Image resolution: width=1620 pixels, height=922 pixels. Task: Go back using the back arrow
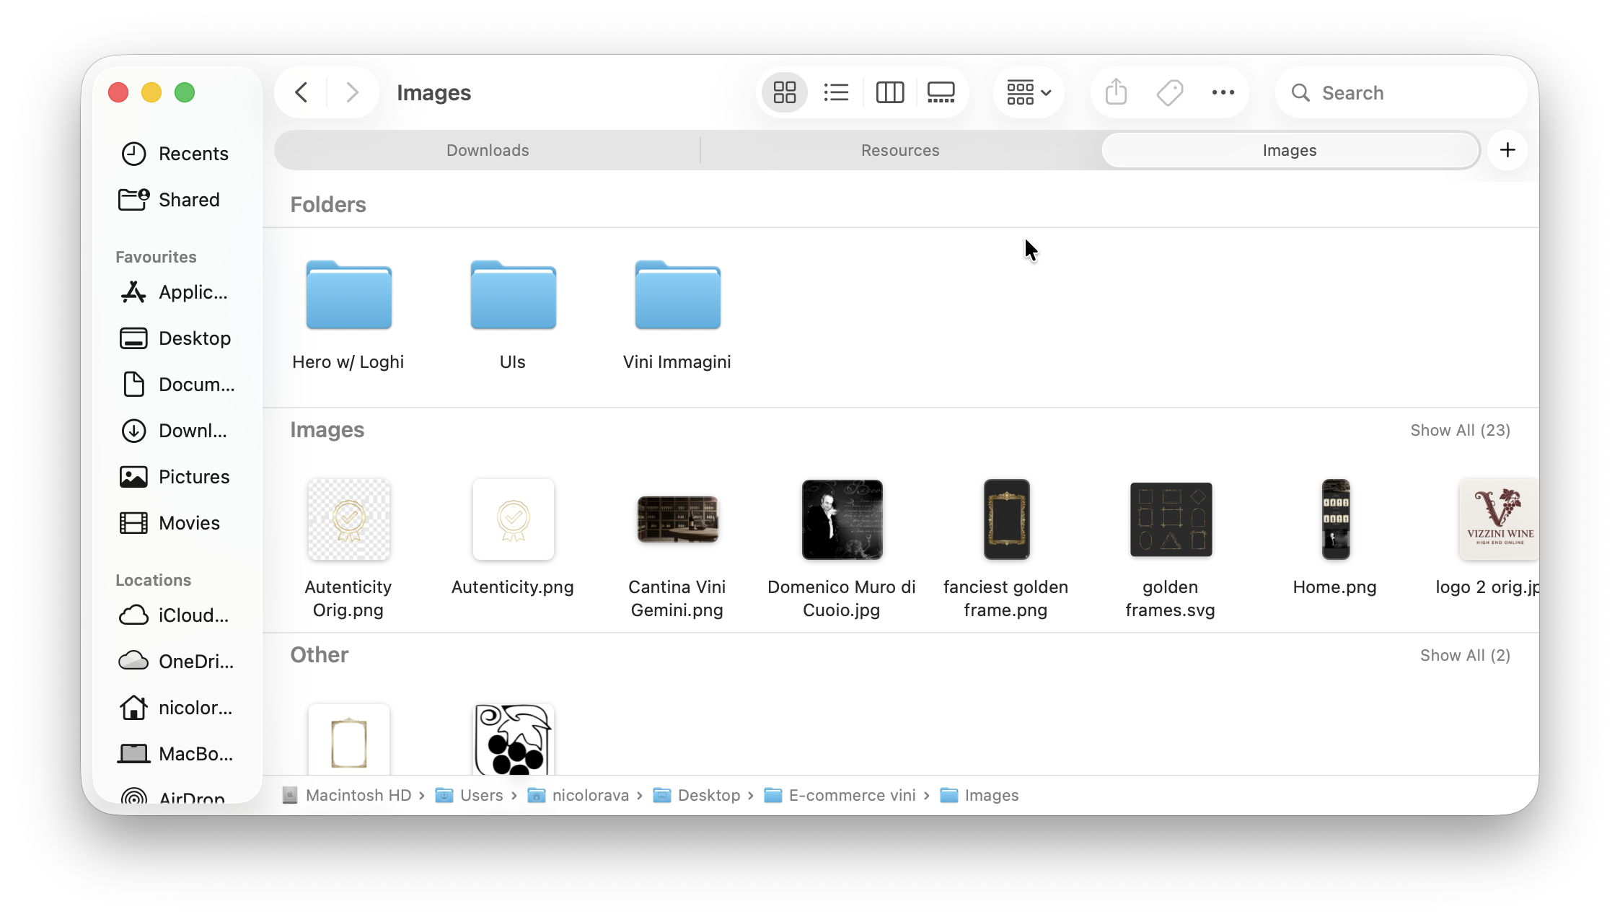(x=301, y=92)
